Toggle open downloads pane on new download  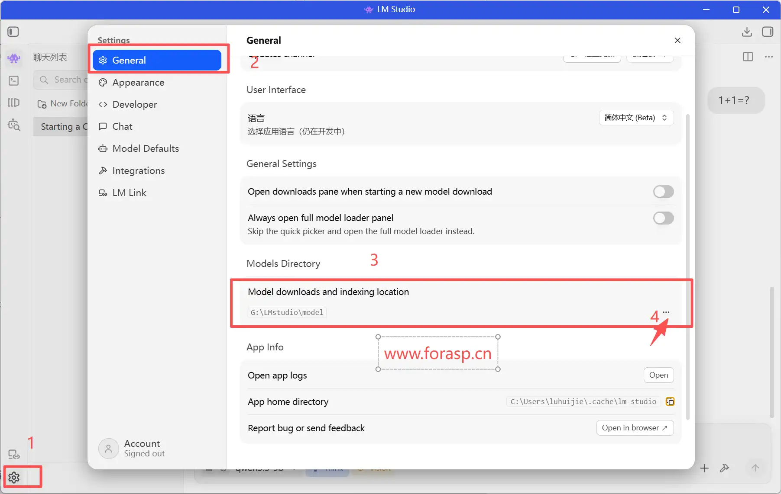[663, 192]
